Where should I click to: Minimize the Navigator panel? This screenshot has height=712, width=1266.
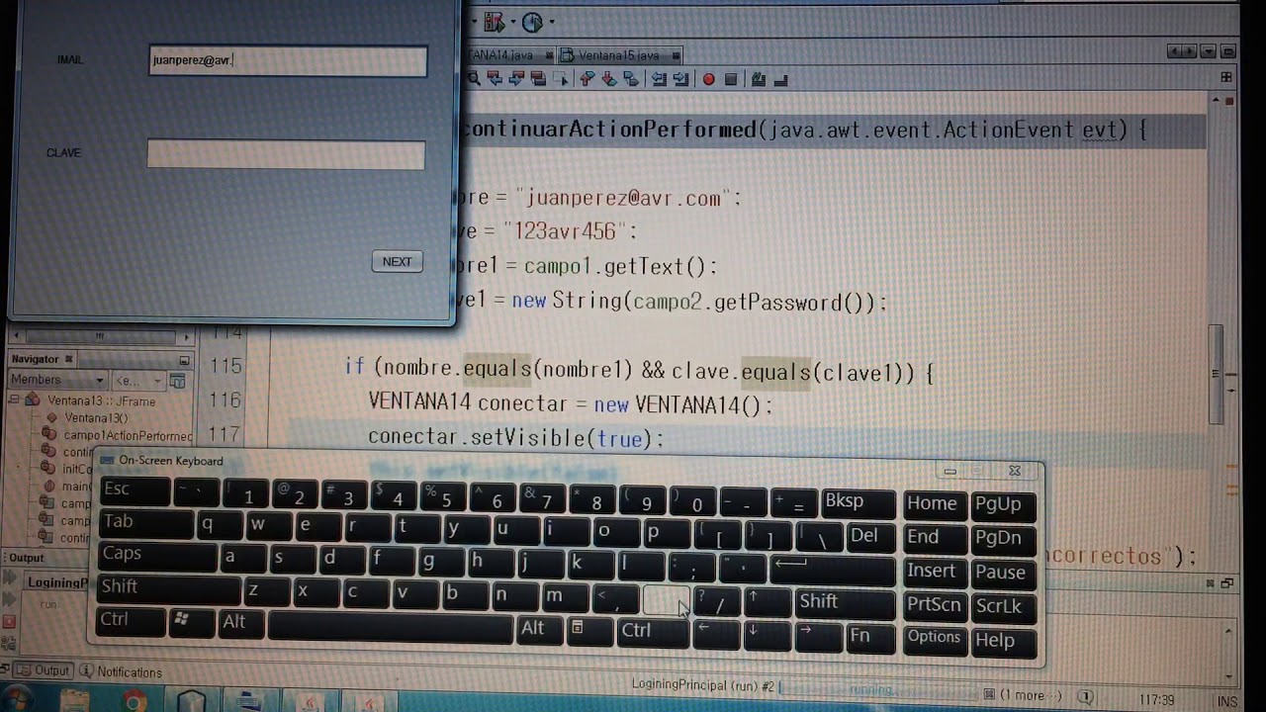(184, 360)
